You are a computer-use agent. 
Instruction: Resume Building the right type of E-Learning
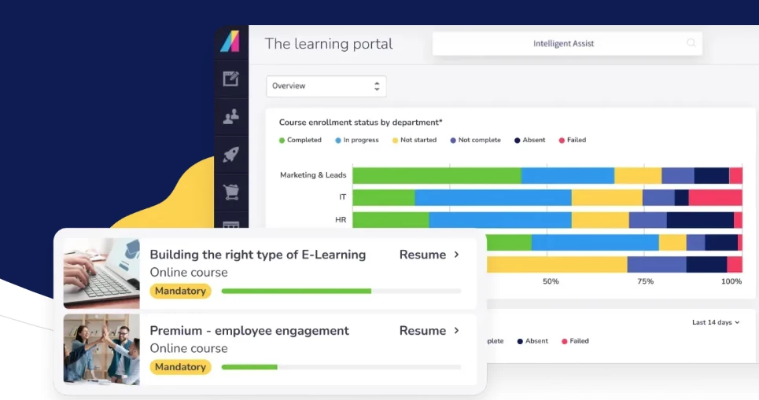[422, 255]
